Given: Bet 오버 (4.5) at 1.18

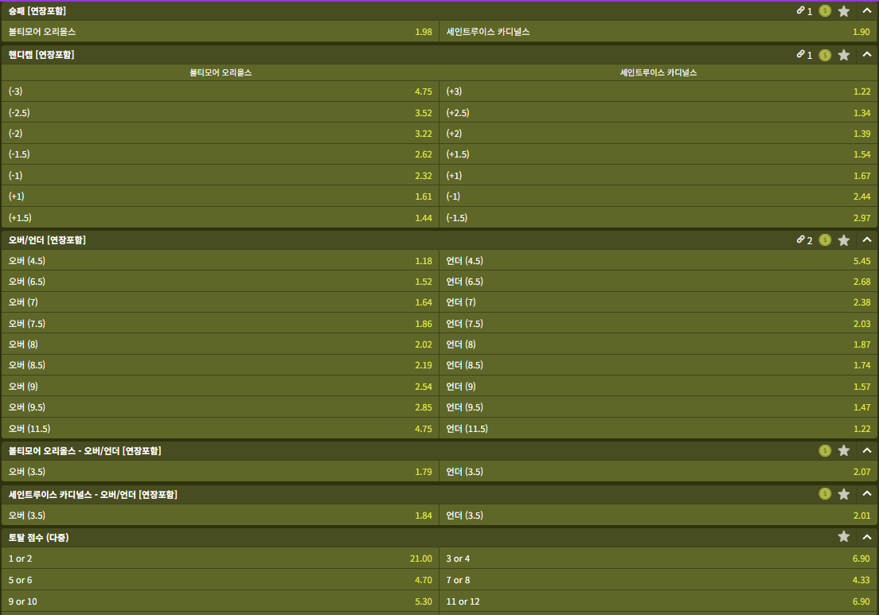Looking at the screenshot, I should click(221, 260).
